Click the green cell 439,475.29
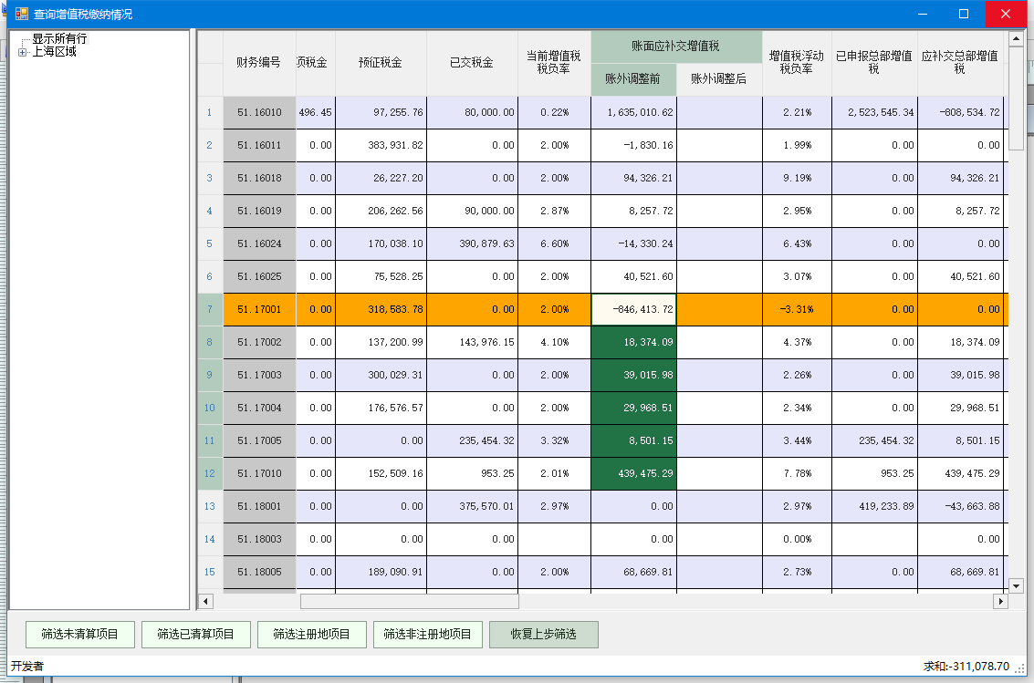Image resolution: width=1034 pixels, height=683 pixels. [633, 473]
